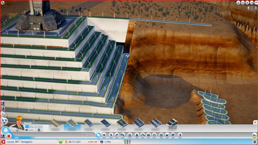Viewport: 258px width, 145px height.
Task: Click the red shield icon near City label
Action: [9, 136]
